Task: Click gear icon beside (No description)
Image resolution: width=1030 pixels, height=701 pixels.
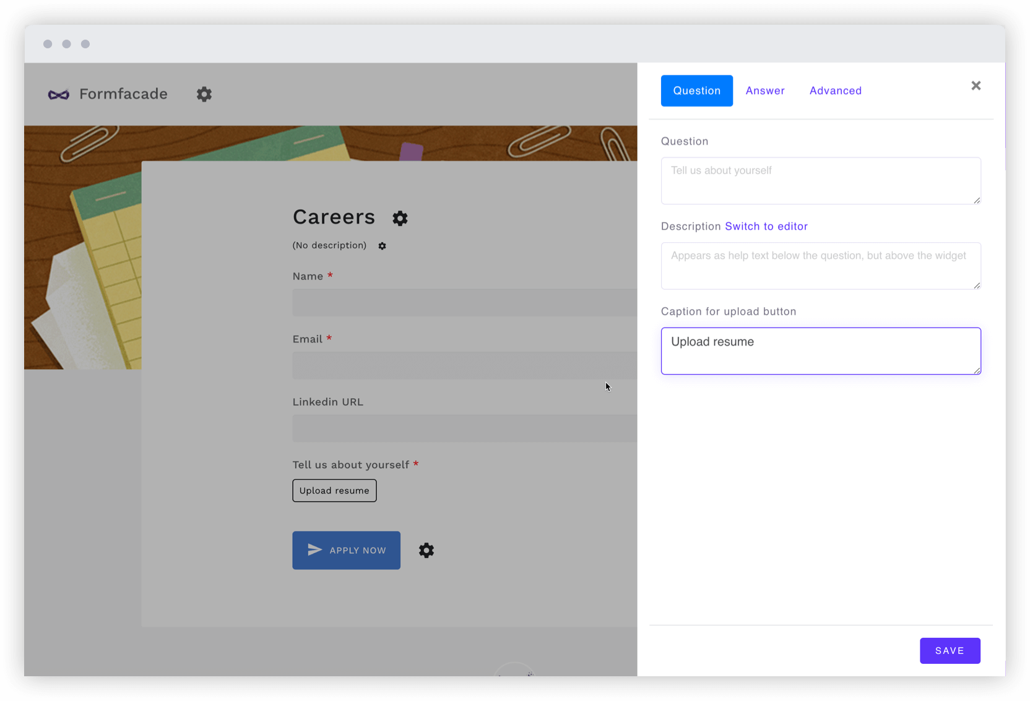Action: pos(382,246)
